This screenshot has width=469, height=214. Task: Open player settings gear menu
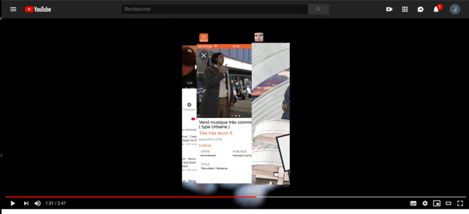coord(425,203)
